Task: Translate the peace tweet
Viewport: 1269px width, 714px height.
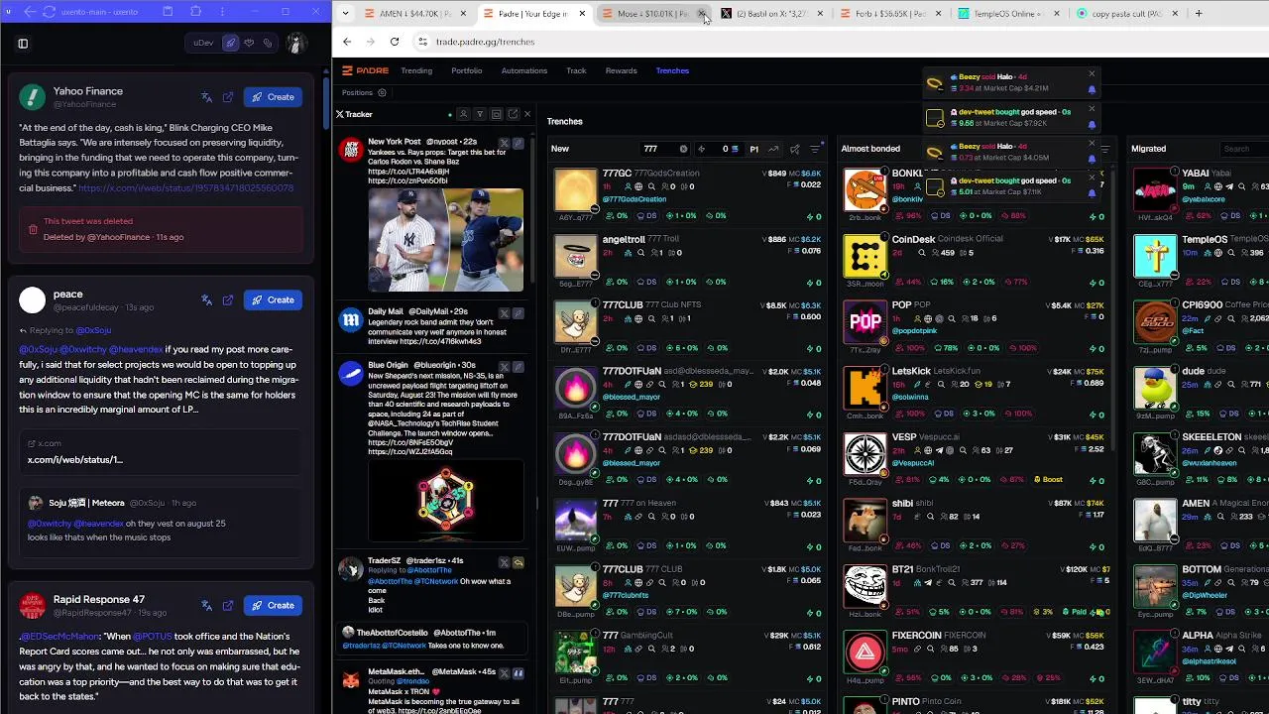Action: (x=206, y=299)
